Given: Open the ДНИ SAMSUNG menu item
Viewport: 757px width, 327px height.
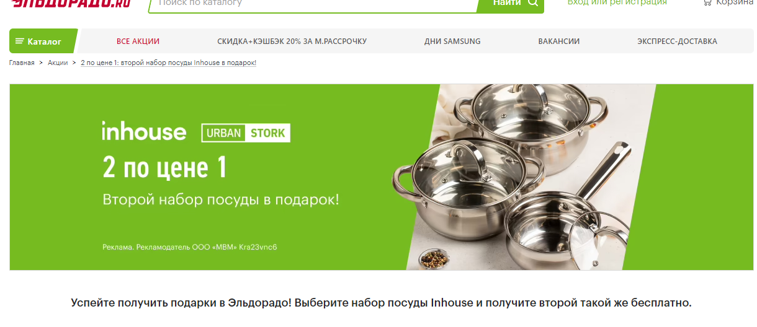Looking at the screenshot, I should [452, 41].
